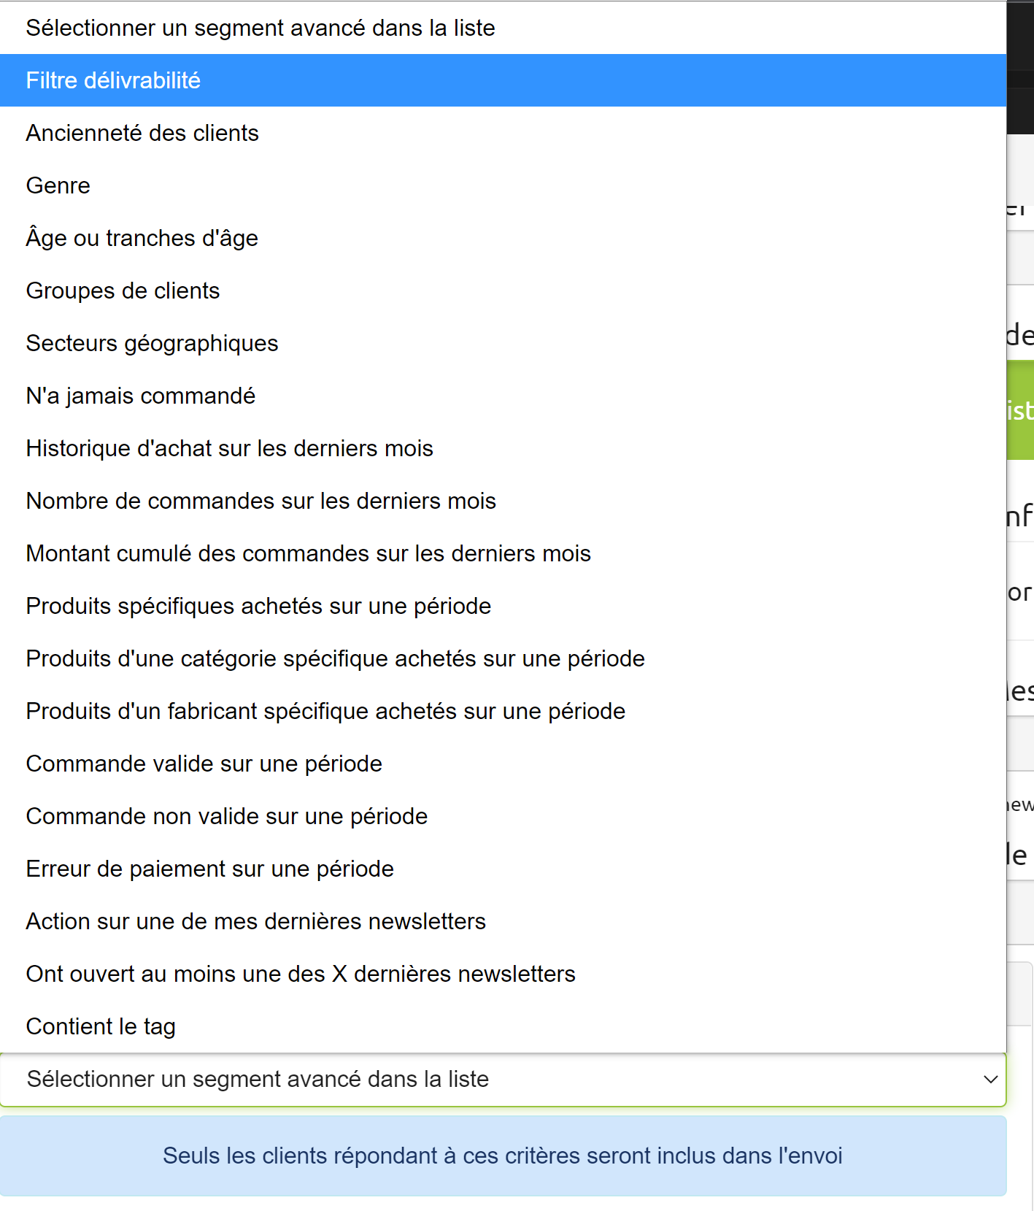
Task: Select 'Produits d'une catégorie spécifique' option
Action: (503, 658)
